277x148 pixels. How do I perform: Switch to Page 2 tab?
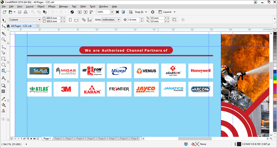(58, 139)
